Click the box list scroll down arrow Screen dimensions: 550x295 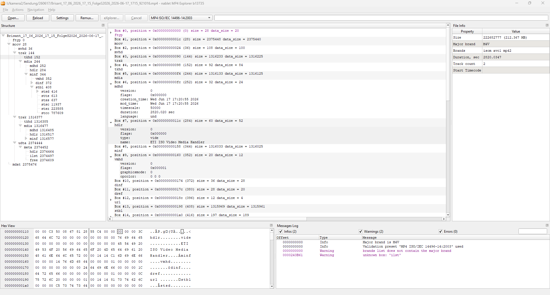448,215
